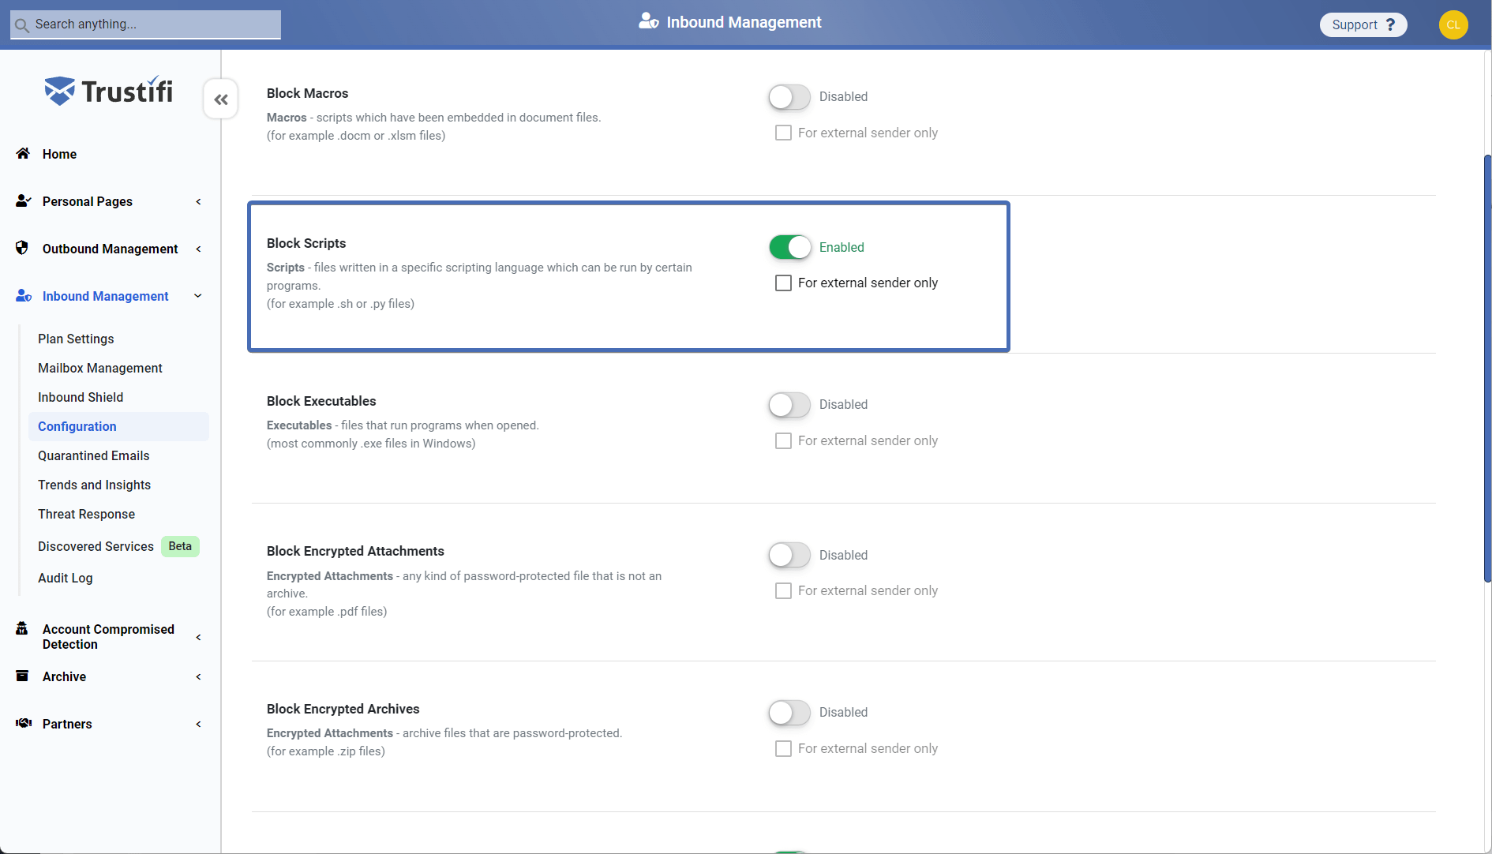Image resolution: width=1492 pixels, height=854 pixels.
Task: Collapse the Inbound Management chevron
Action: coord(198,296)
